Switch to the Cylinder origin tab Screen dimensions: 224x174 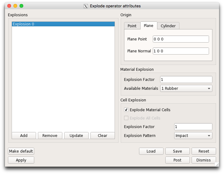[168, 26]
